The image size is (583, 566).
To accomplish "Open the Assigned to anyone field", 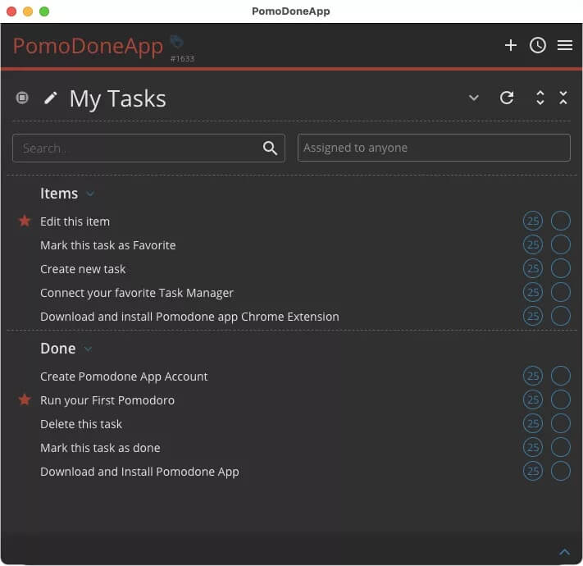I will pos(434,148).
